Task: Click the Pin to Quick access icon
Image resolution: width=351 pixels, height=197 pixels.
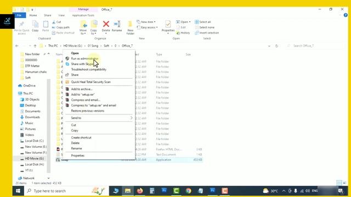Action: tap(22, 24)
